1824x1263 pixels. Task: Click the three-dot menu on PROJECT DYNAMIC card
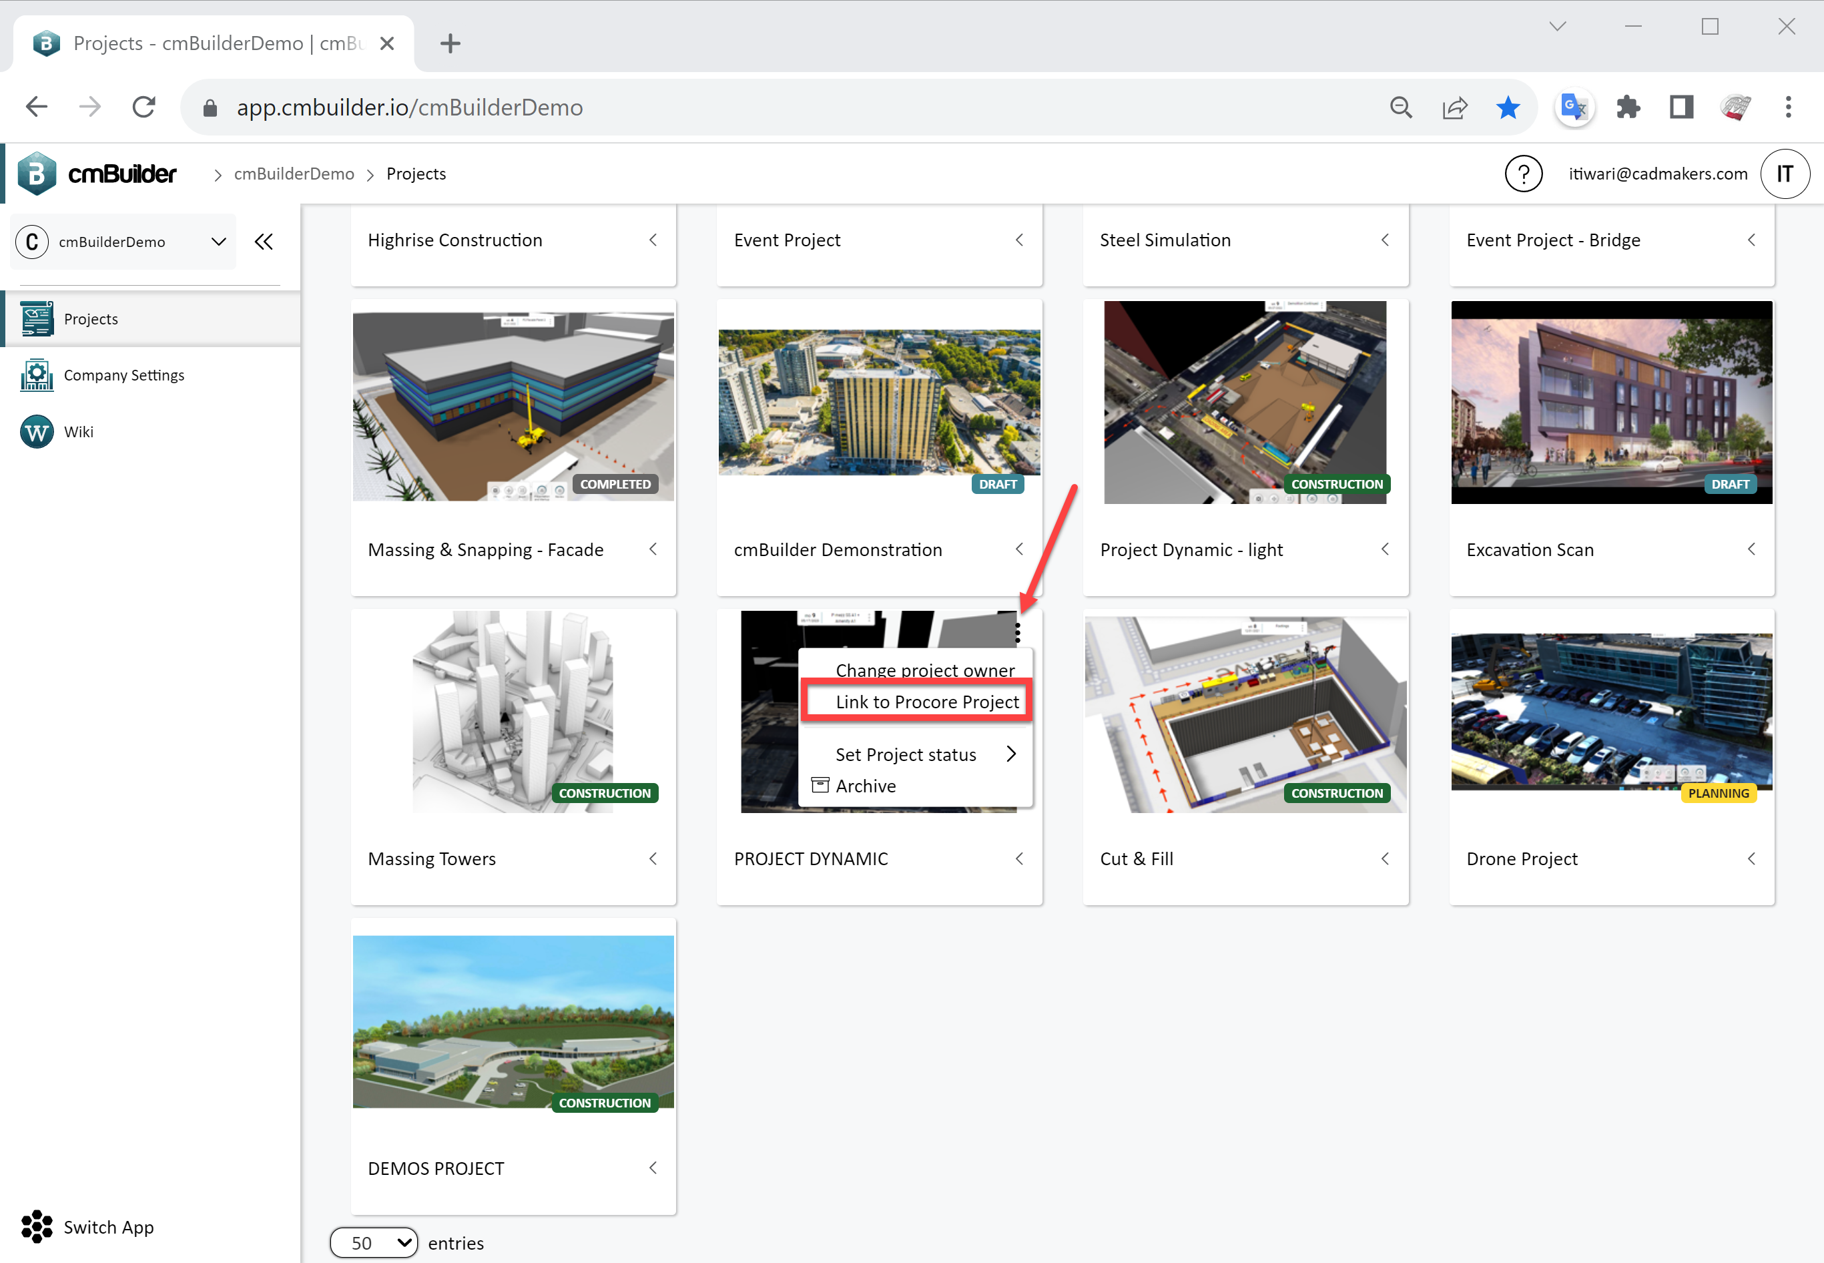coord(1018,632)
